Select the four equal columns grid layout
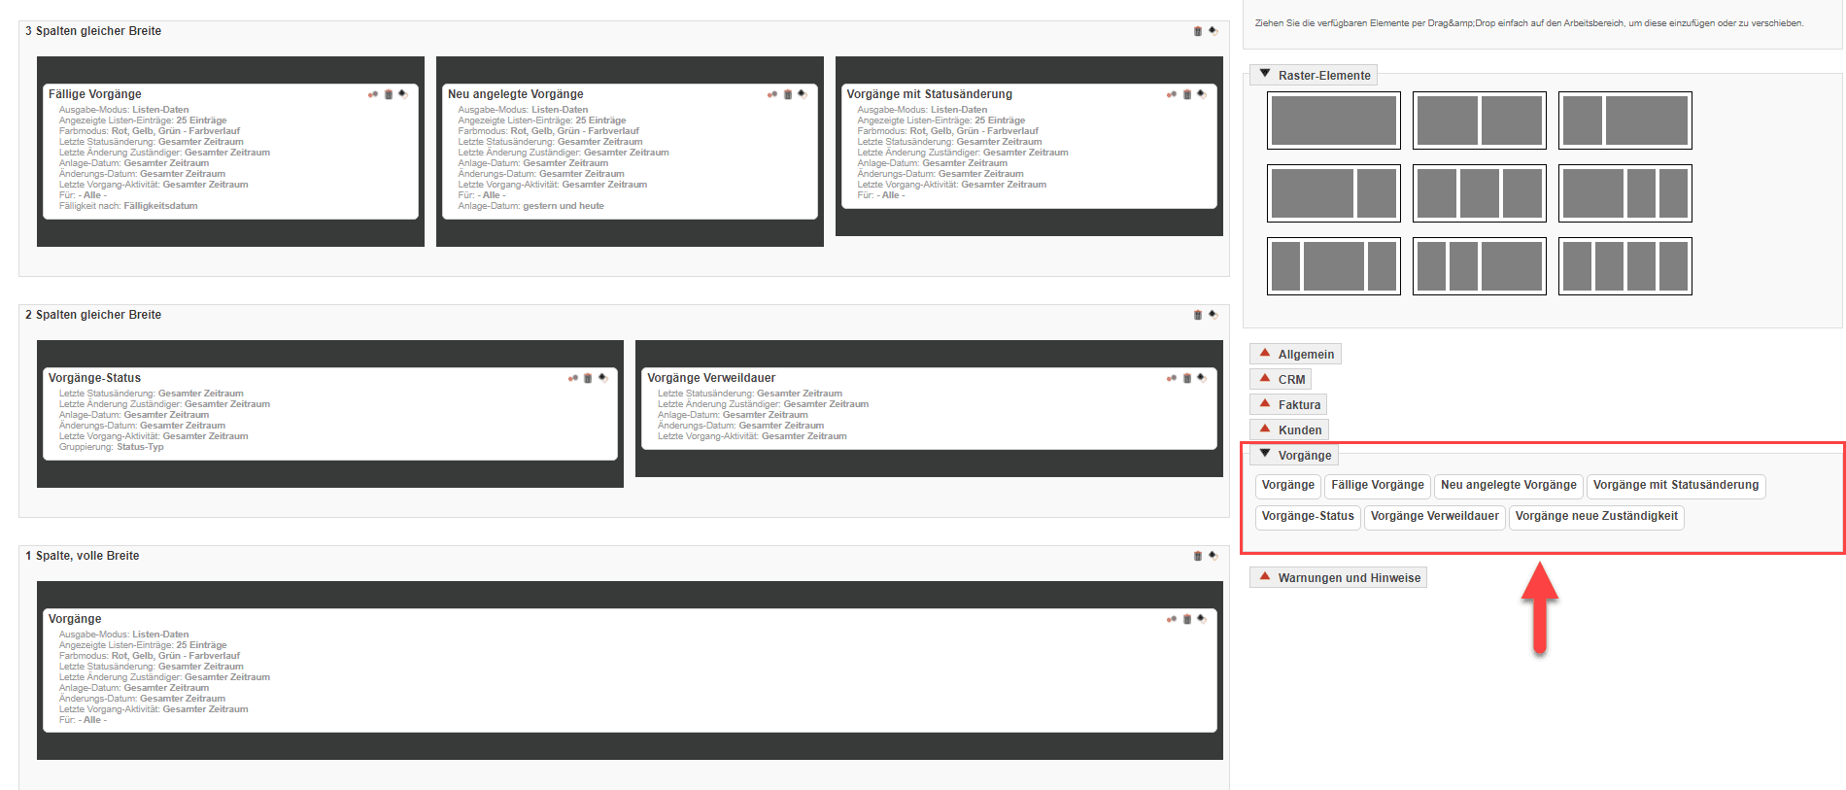This screenshot has width=1846, height=790. pyautogui.click(x=1624, y=266)
